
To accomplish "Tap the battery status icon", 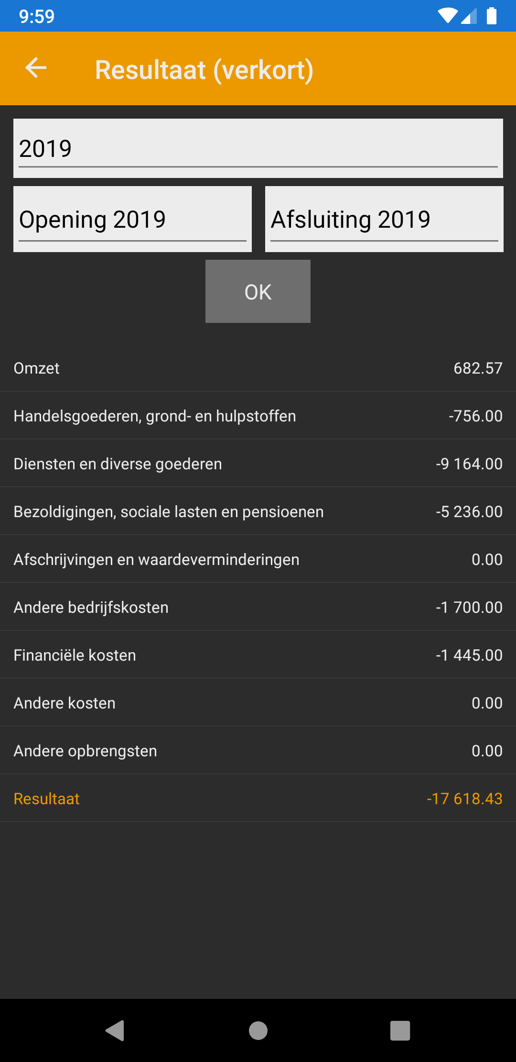I will (491, 16).
